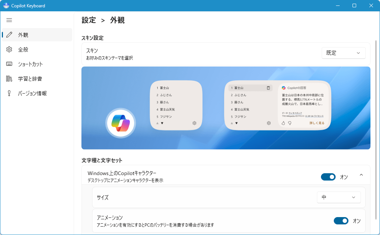Click the Copilot Keyboard app icon in title bar
The height and width of the screenshot is (235, 380).
coord(6,5)
